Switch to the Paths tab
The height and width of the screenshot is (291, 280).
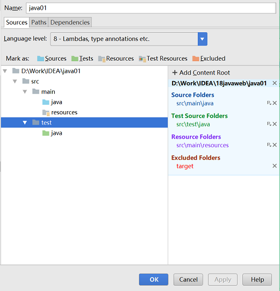pos(39,22)
